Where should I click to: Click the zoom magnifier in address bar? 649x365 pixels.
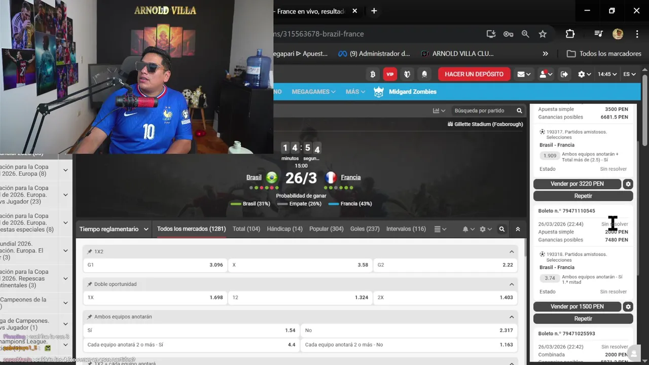coord(525,34)
